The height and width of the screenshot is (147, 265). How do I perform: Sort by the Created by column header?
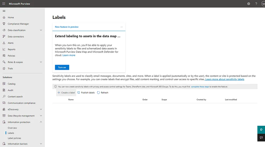[x=201, y=100]
